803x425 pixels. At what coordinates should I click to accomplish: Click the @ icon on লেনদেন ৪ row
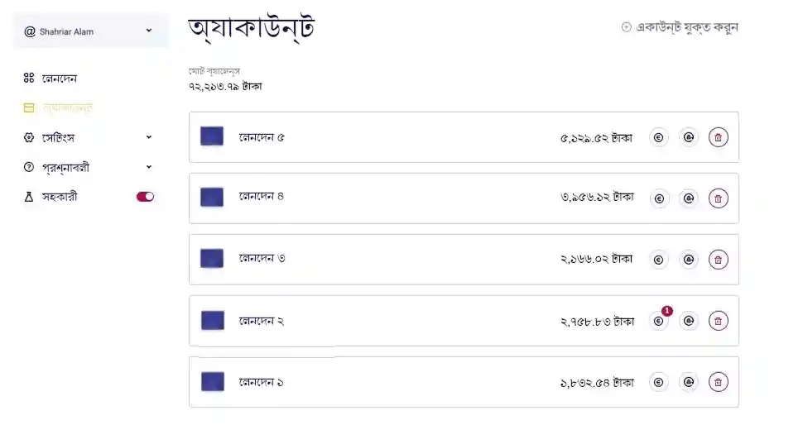689,198
